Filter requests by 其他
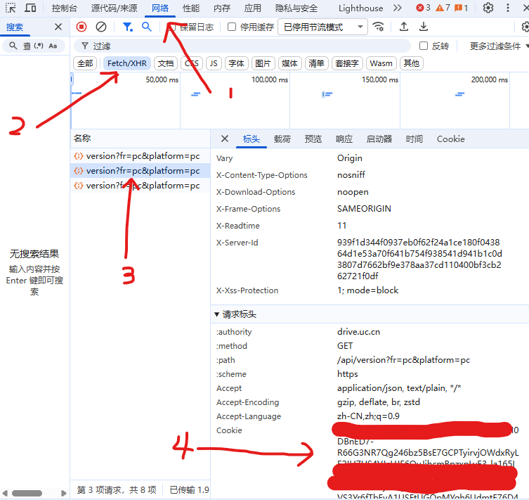The height and width of the screenshot is (500, 529). point(412,63)
